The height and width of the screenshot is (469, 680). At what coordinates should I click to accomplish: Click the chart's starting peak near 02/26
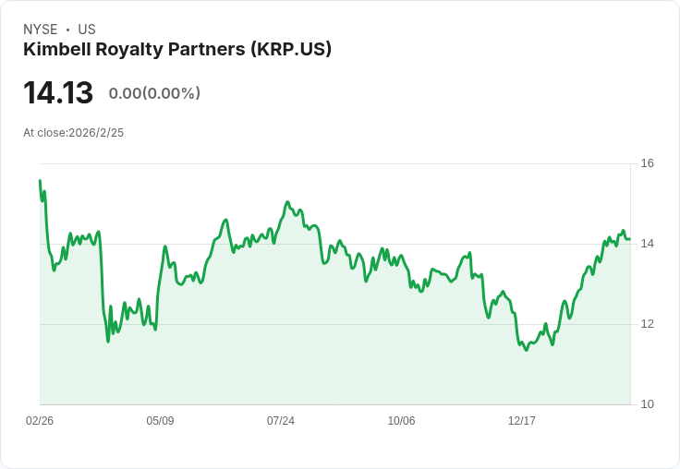40,180
